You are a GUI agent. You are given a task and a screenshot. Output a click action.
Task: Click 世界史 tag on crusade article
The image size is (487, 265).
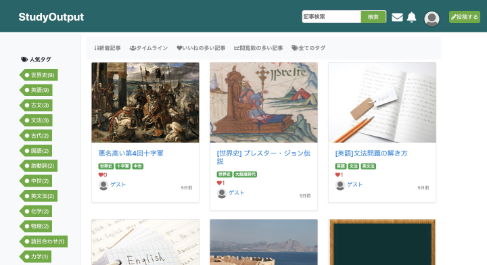pos(106,166)
